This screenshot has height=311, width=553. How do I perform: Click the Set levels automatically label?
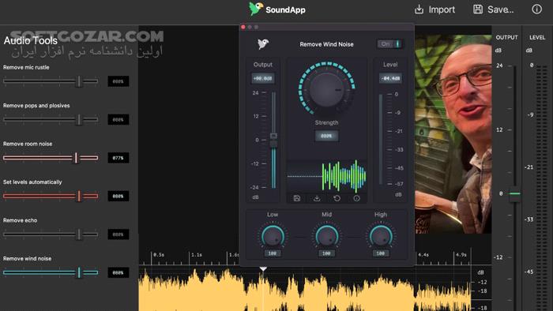32,182
